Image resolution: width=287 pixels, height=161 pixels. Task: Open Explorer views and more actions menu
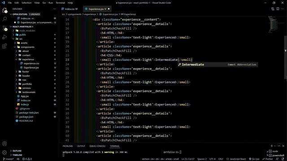[x=55, y=9]
